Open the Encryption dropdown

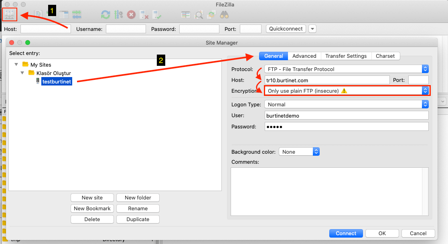click(347, 91)
